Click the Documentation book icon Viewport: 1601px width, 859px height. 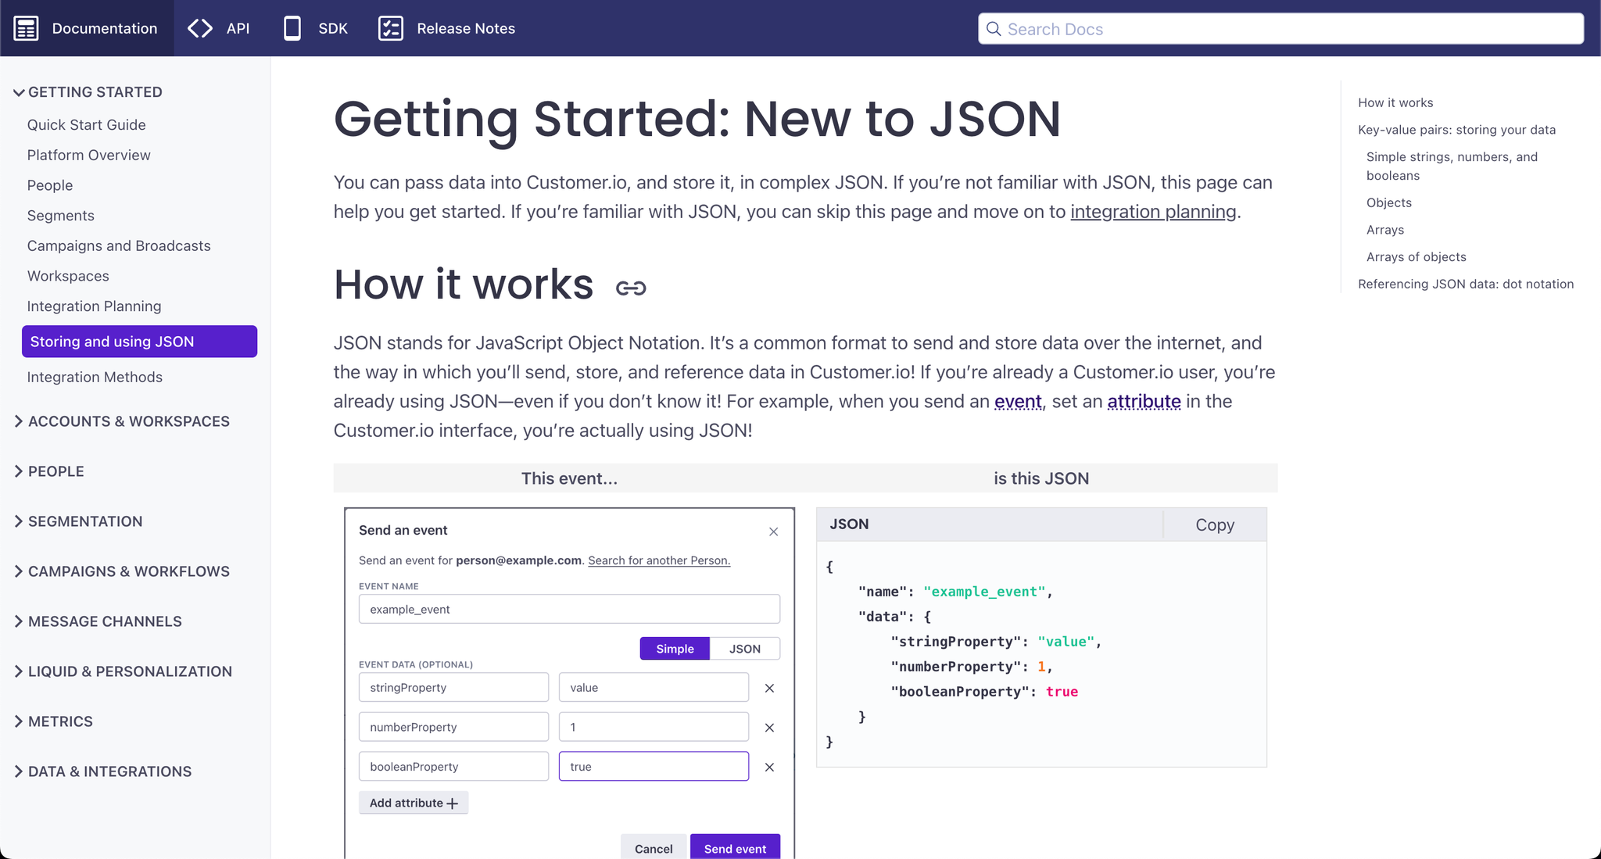(26, 28)
